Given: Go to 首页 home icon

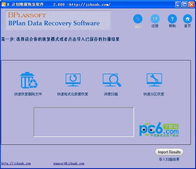Looking at the screenshot, I should click(188, 19).
